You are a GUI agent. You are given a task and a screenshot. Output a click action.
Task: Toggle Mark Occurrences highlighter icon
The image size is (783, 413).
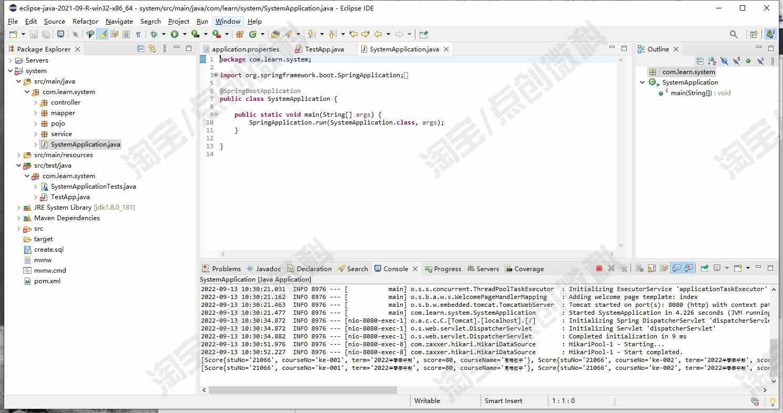103,34
